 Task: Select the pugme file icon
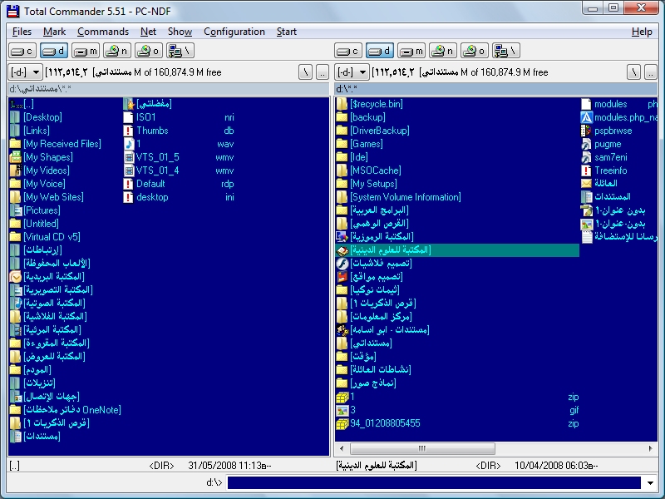tap(586, 144)
